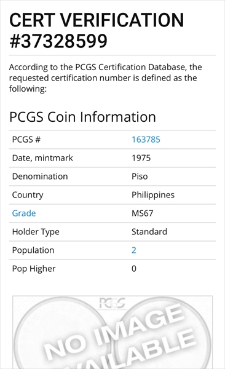Screen dimensions: 225x369
Task: Click the Denomination row label
Action: pos(40,177)
